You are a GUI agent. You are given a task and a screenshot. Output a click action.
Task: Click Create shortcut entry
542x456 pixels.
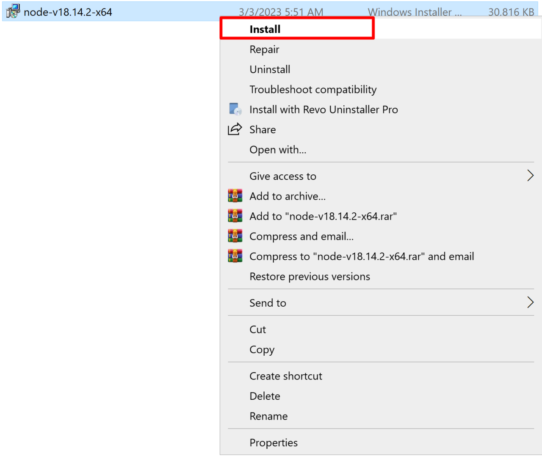[x=286, y=376]
